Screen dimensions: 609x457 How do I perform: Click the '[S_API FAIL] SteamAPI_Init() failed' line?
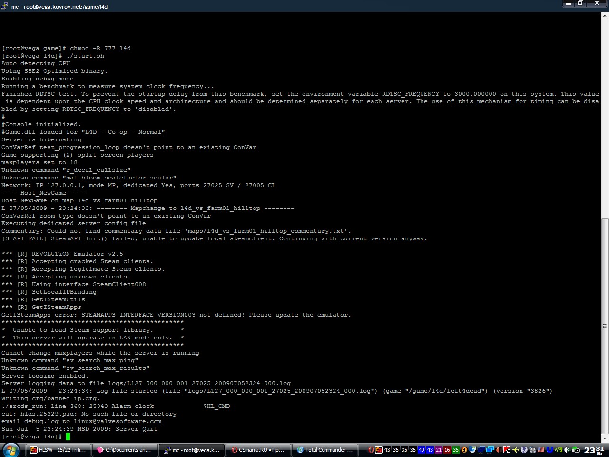(215, 238)
